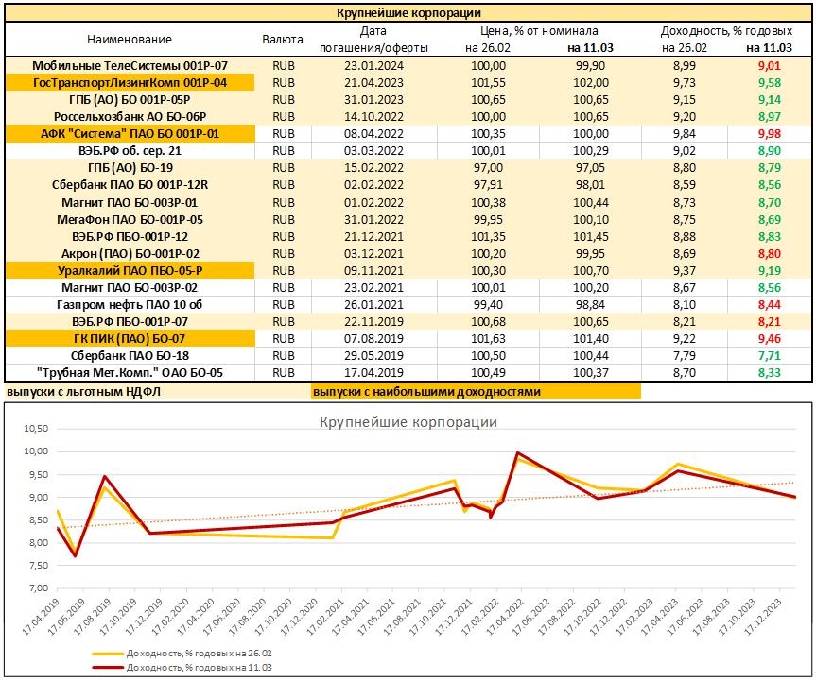Viewport: 816px width, 681px height.
Task: Click the legend note 'выпуски с льготным НДФЛ'
Action: [83, 391]
